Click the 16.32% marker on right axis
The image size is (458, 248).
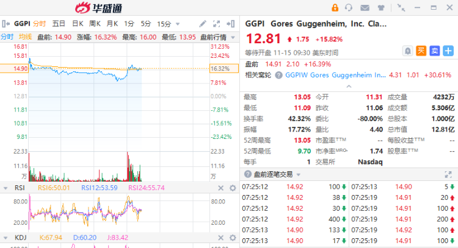[x=224, y=68]
